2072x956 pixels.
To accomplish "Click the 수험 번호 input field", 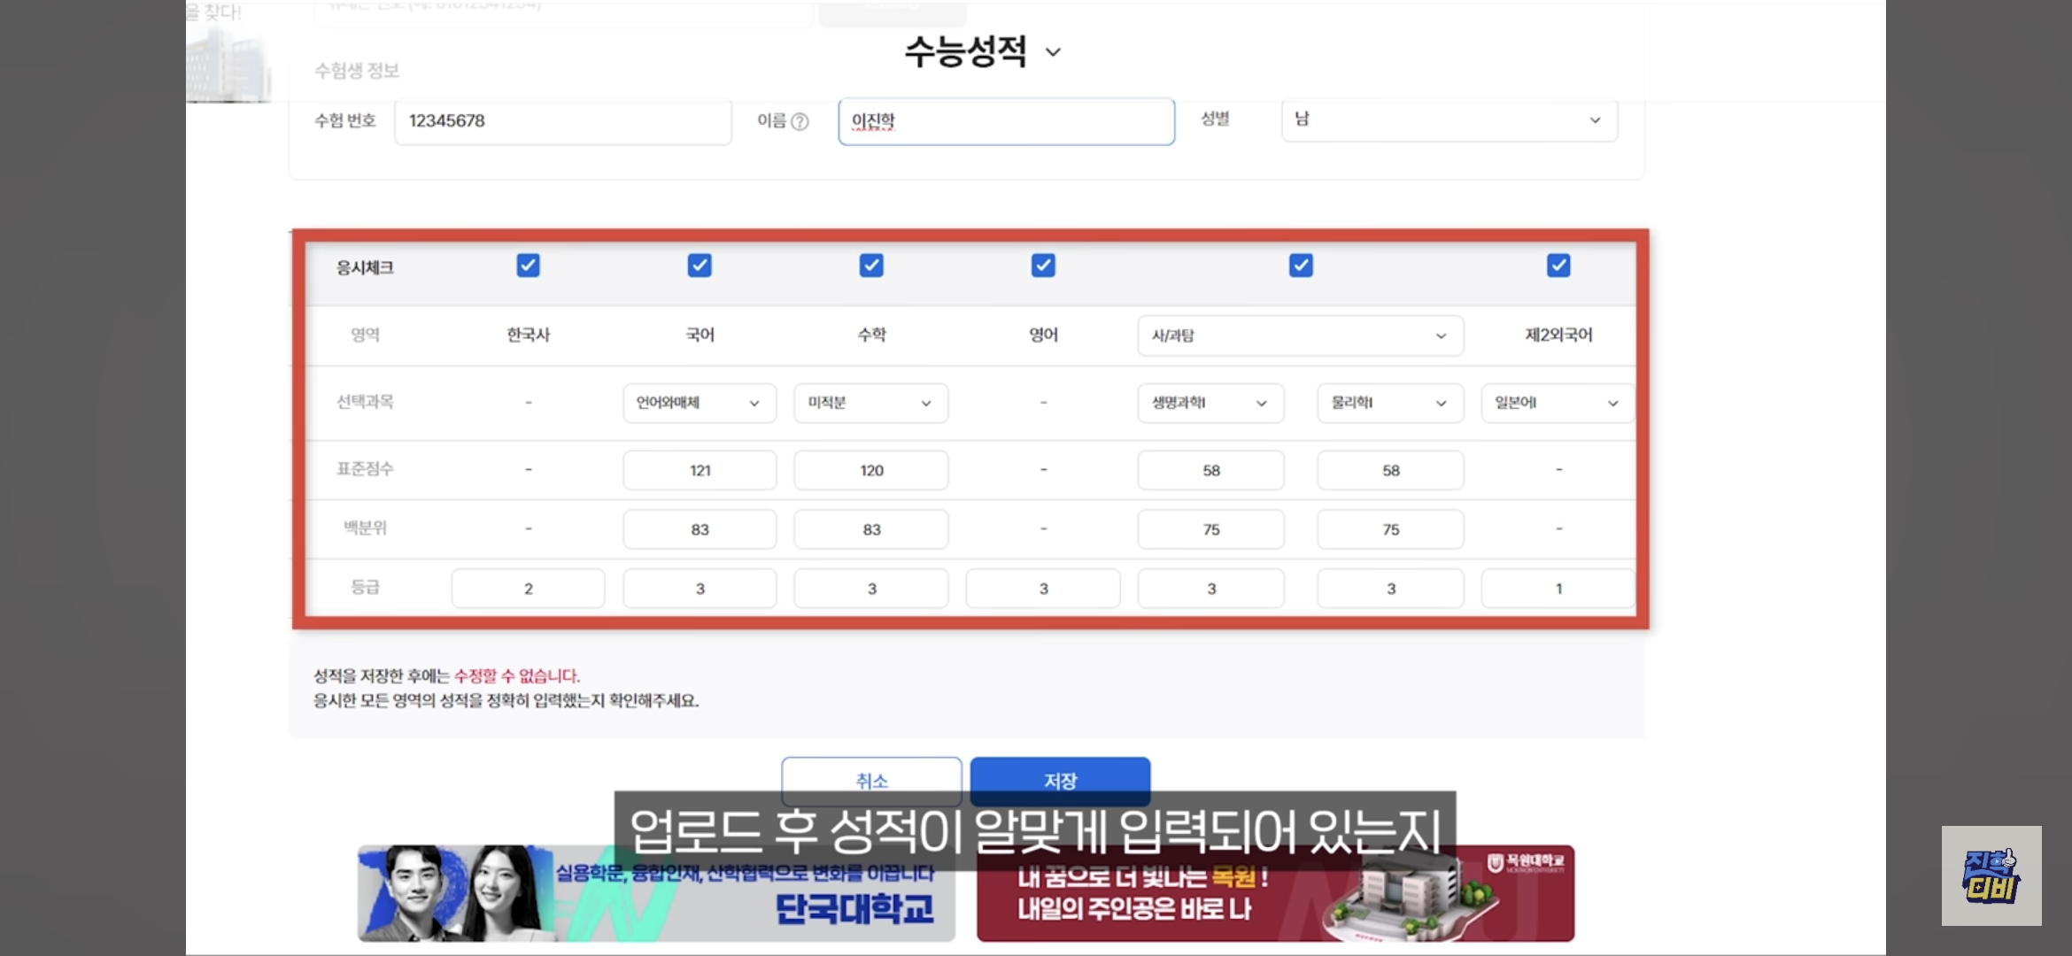I will coord(563,121).
